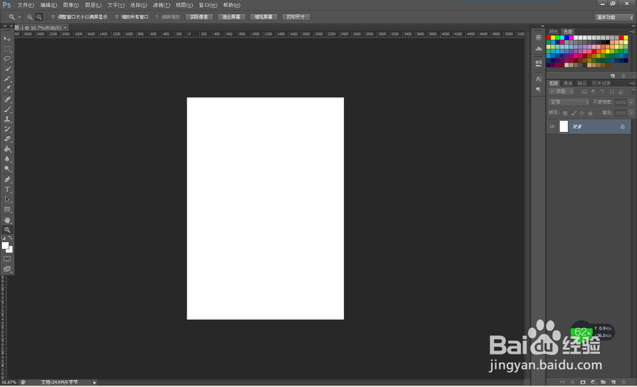Open the 滤镜 menu
This screenshot has height=387, width=637.
point(160,5)
